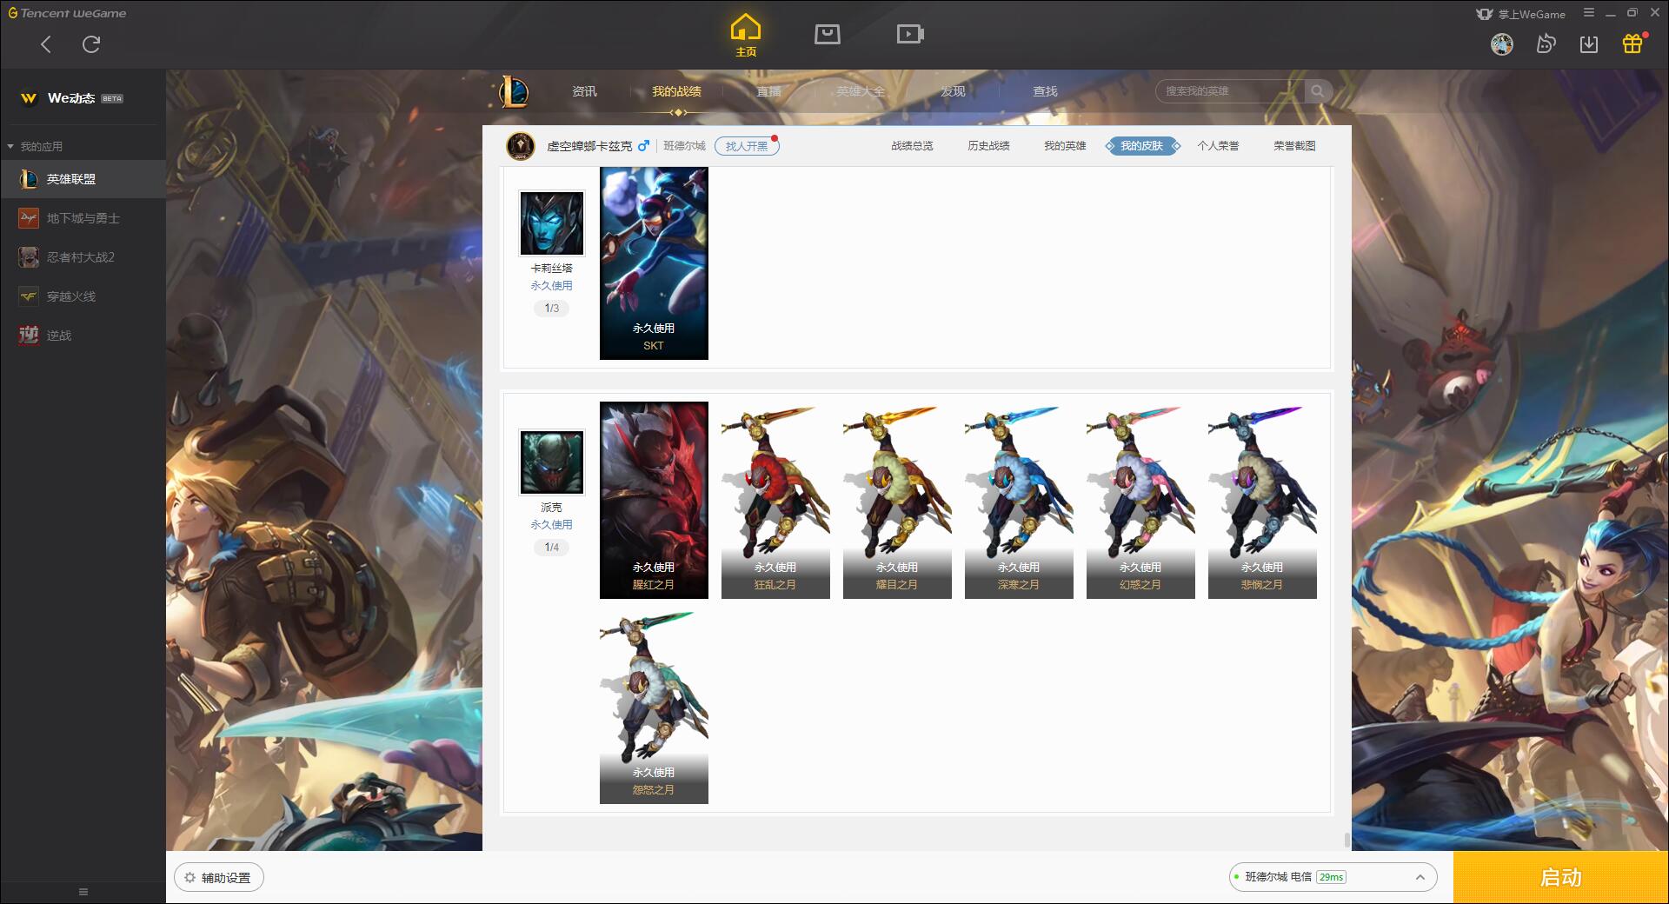Open 腥红之月 skin card
This screenshot has height=904, width=1669.
(x=654, y=500)
